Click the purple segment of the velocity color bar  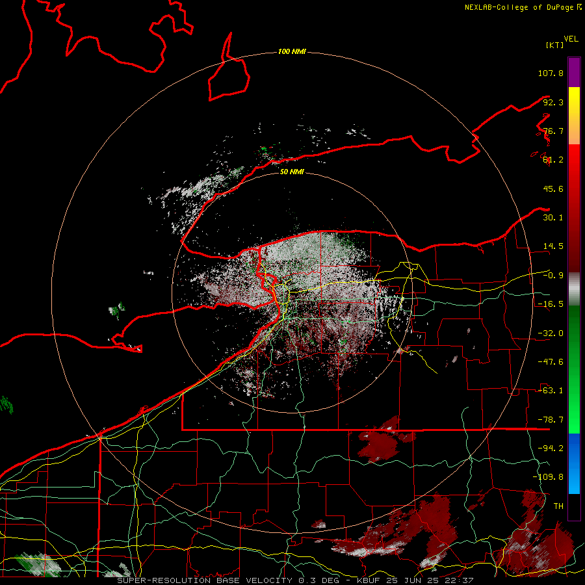(574, 72)
